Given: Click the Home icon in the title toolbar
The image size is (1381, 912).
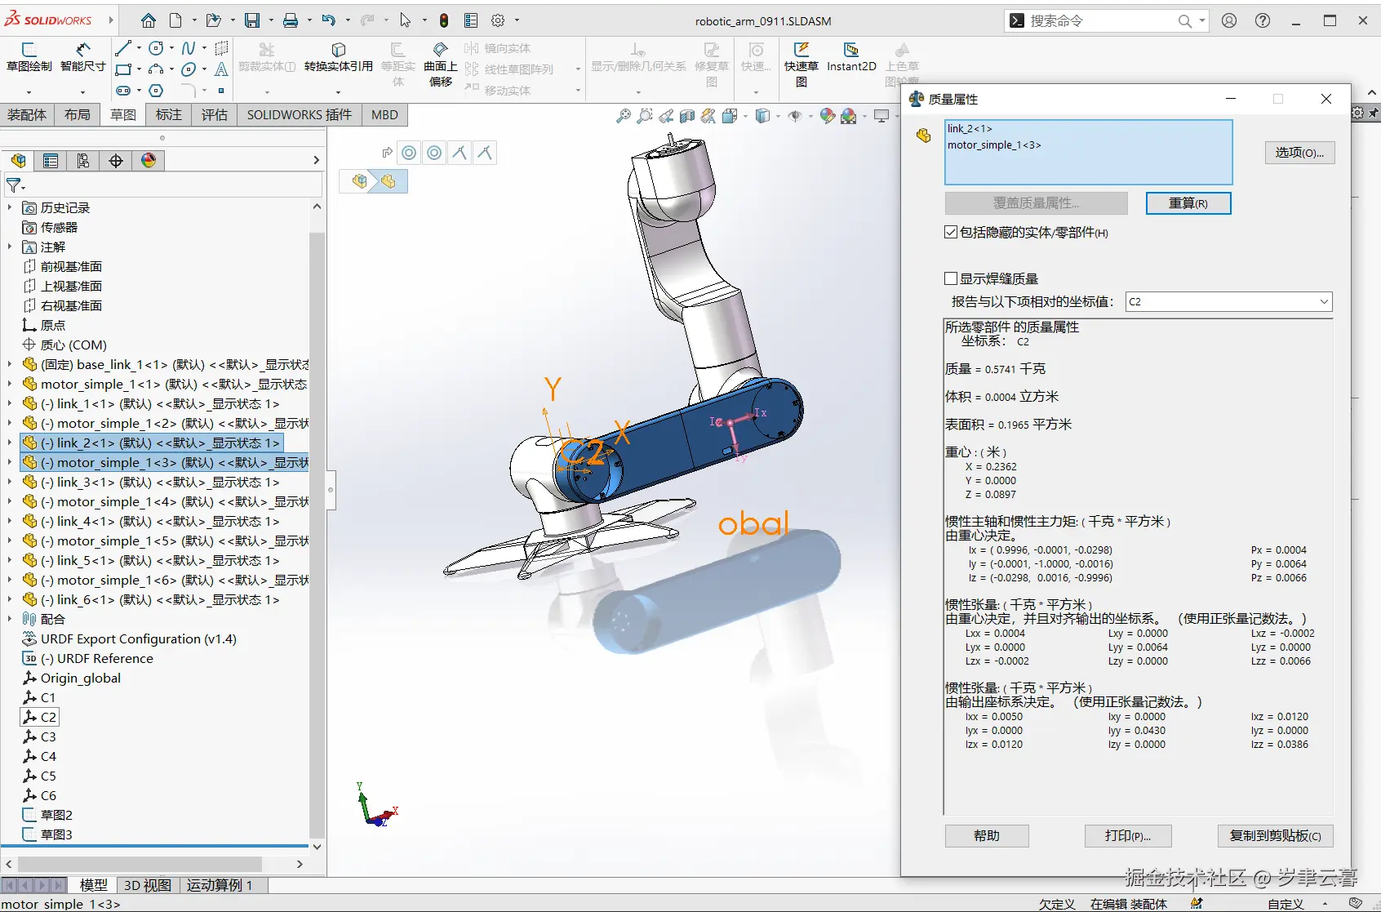Looking at the screenshot, I should tap(149, 20).
